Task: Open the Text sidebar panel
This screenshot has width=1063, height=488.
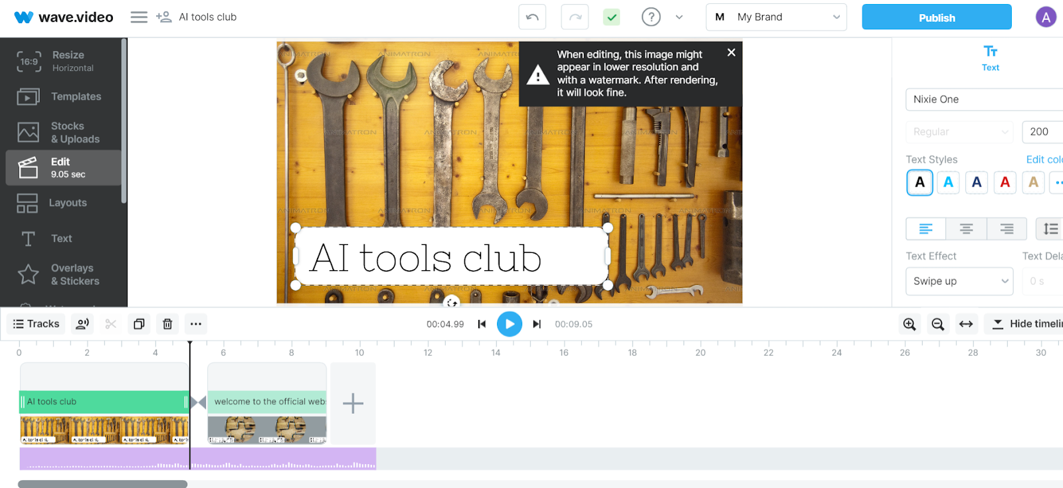Action: pos(64,238)
